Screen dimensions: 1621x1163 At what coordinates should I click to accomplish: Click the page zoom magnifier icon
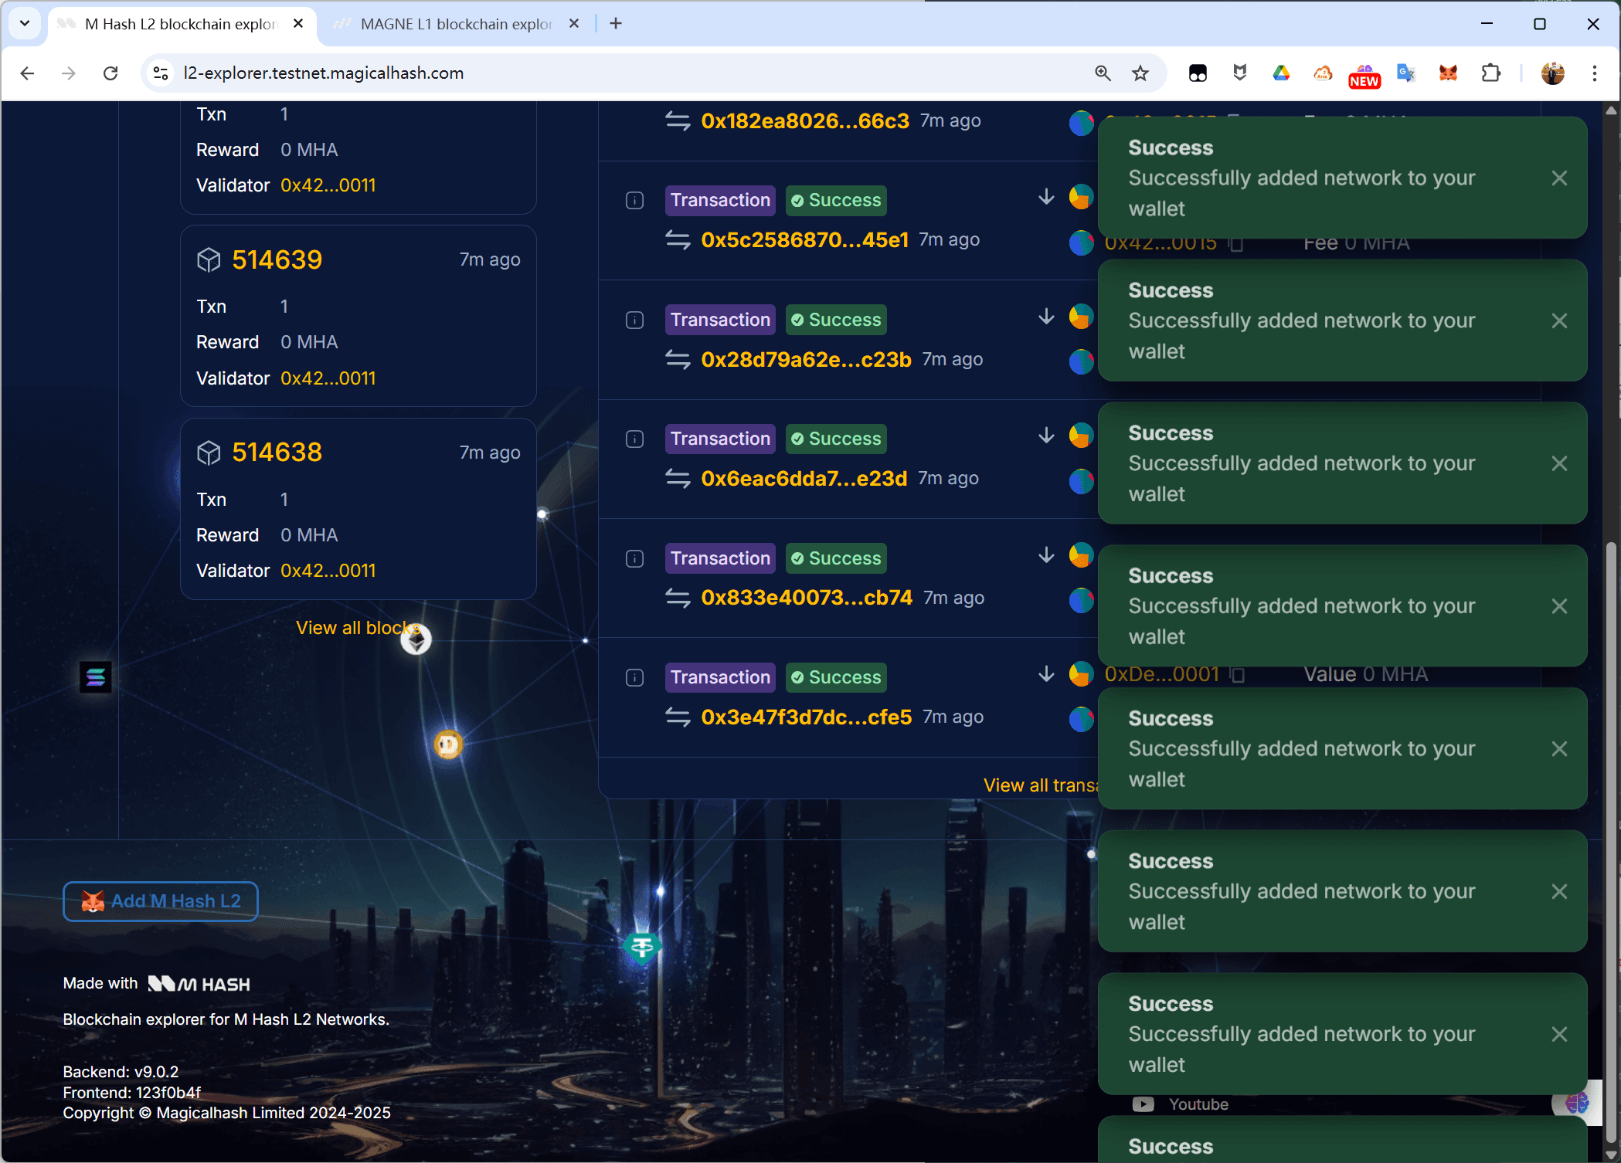coord(1103,73)
